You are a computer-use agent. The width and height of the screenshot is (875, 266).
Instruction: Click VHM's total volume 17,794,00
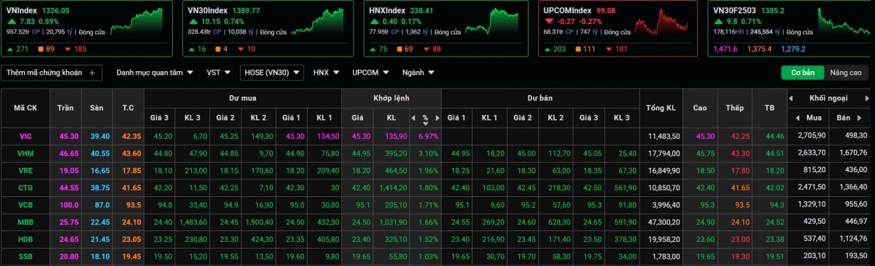pos(664,153)
